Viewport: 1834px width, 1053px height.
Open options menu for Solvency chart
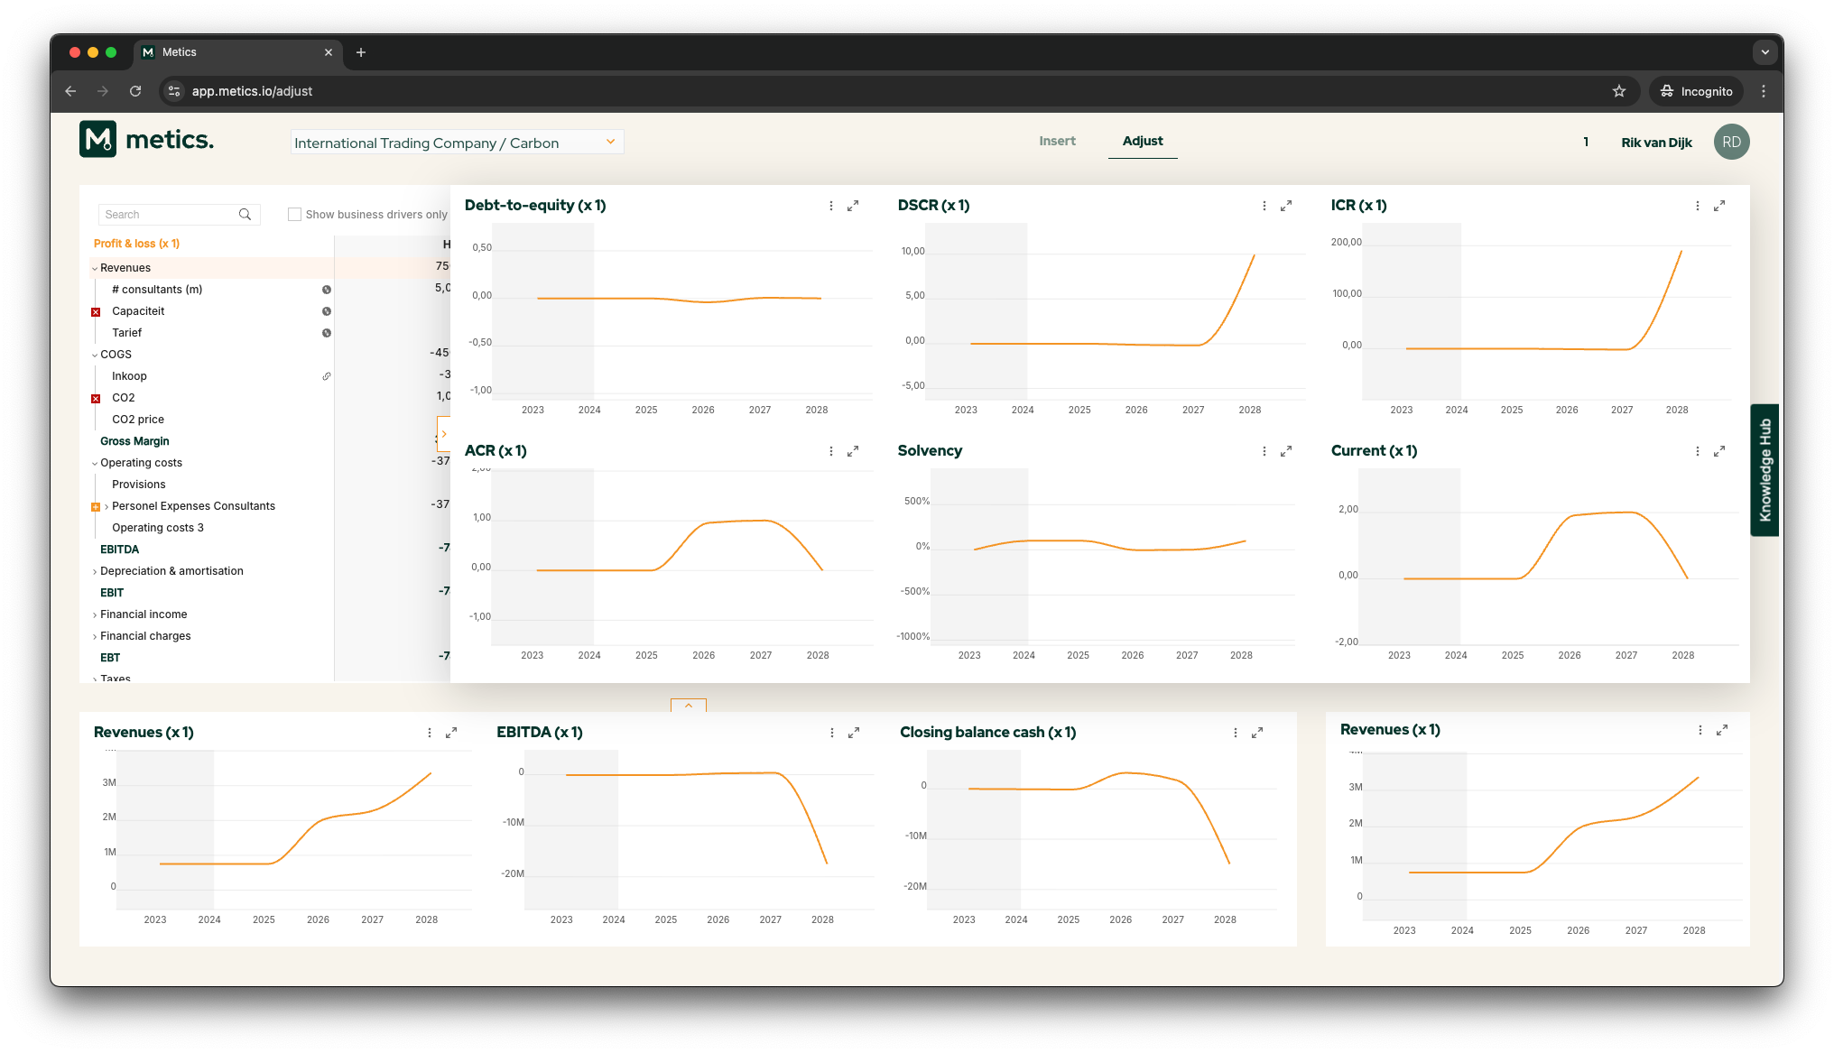coord(1264,451)
